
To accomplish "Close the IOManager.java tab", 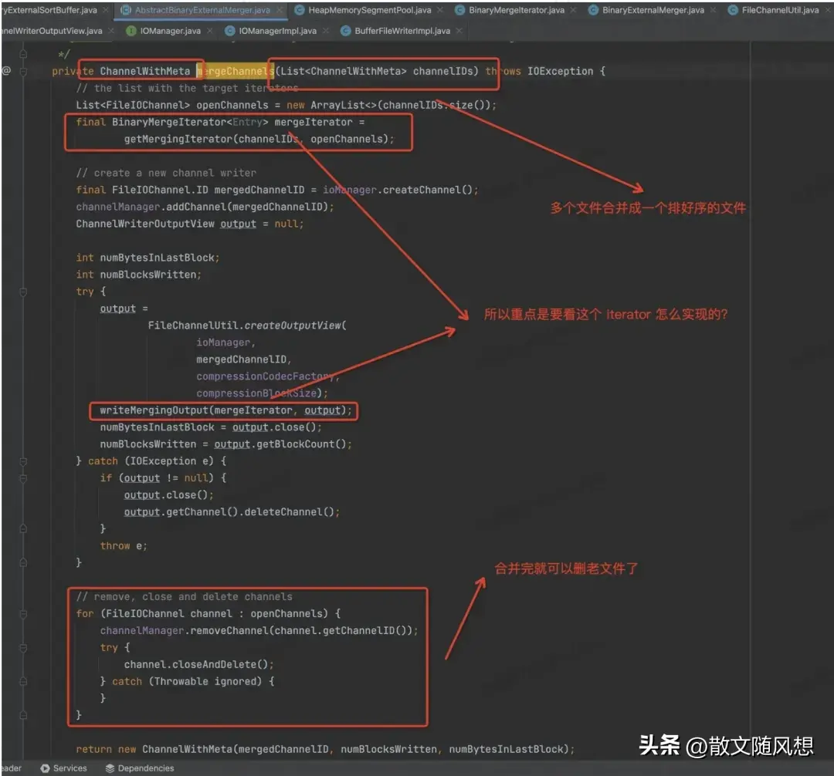I will pyautogui.click(x=210, y=31).
